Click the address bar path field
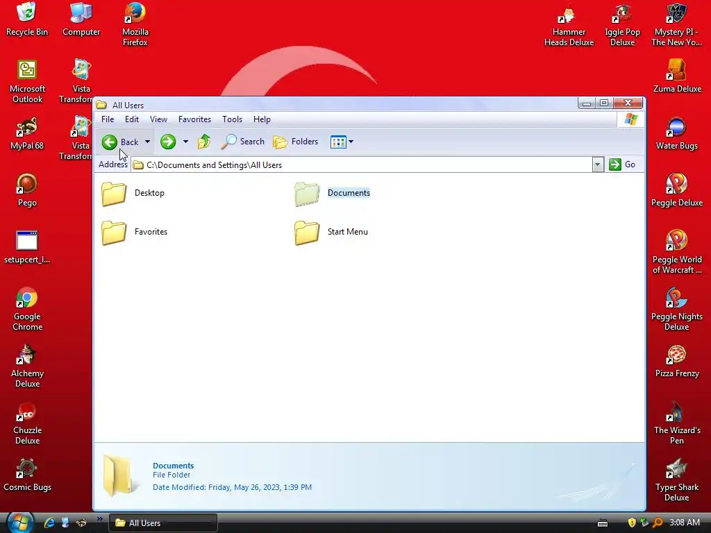Viewport: 711px width, 533px height. pyautogui.click(x=361, y=165)
